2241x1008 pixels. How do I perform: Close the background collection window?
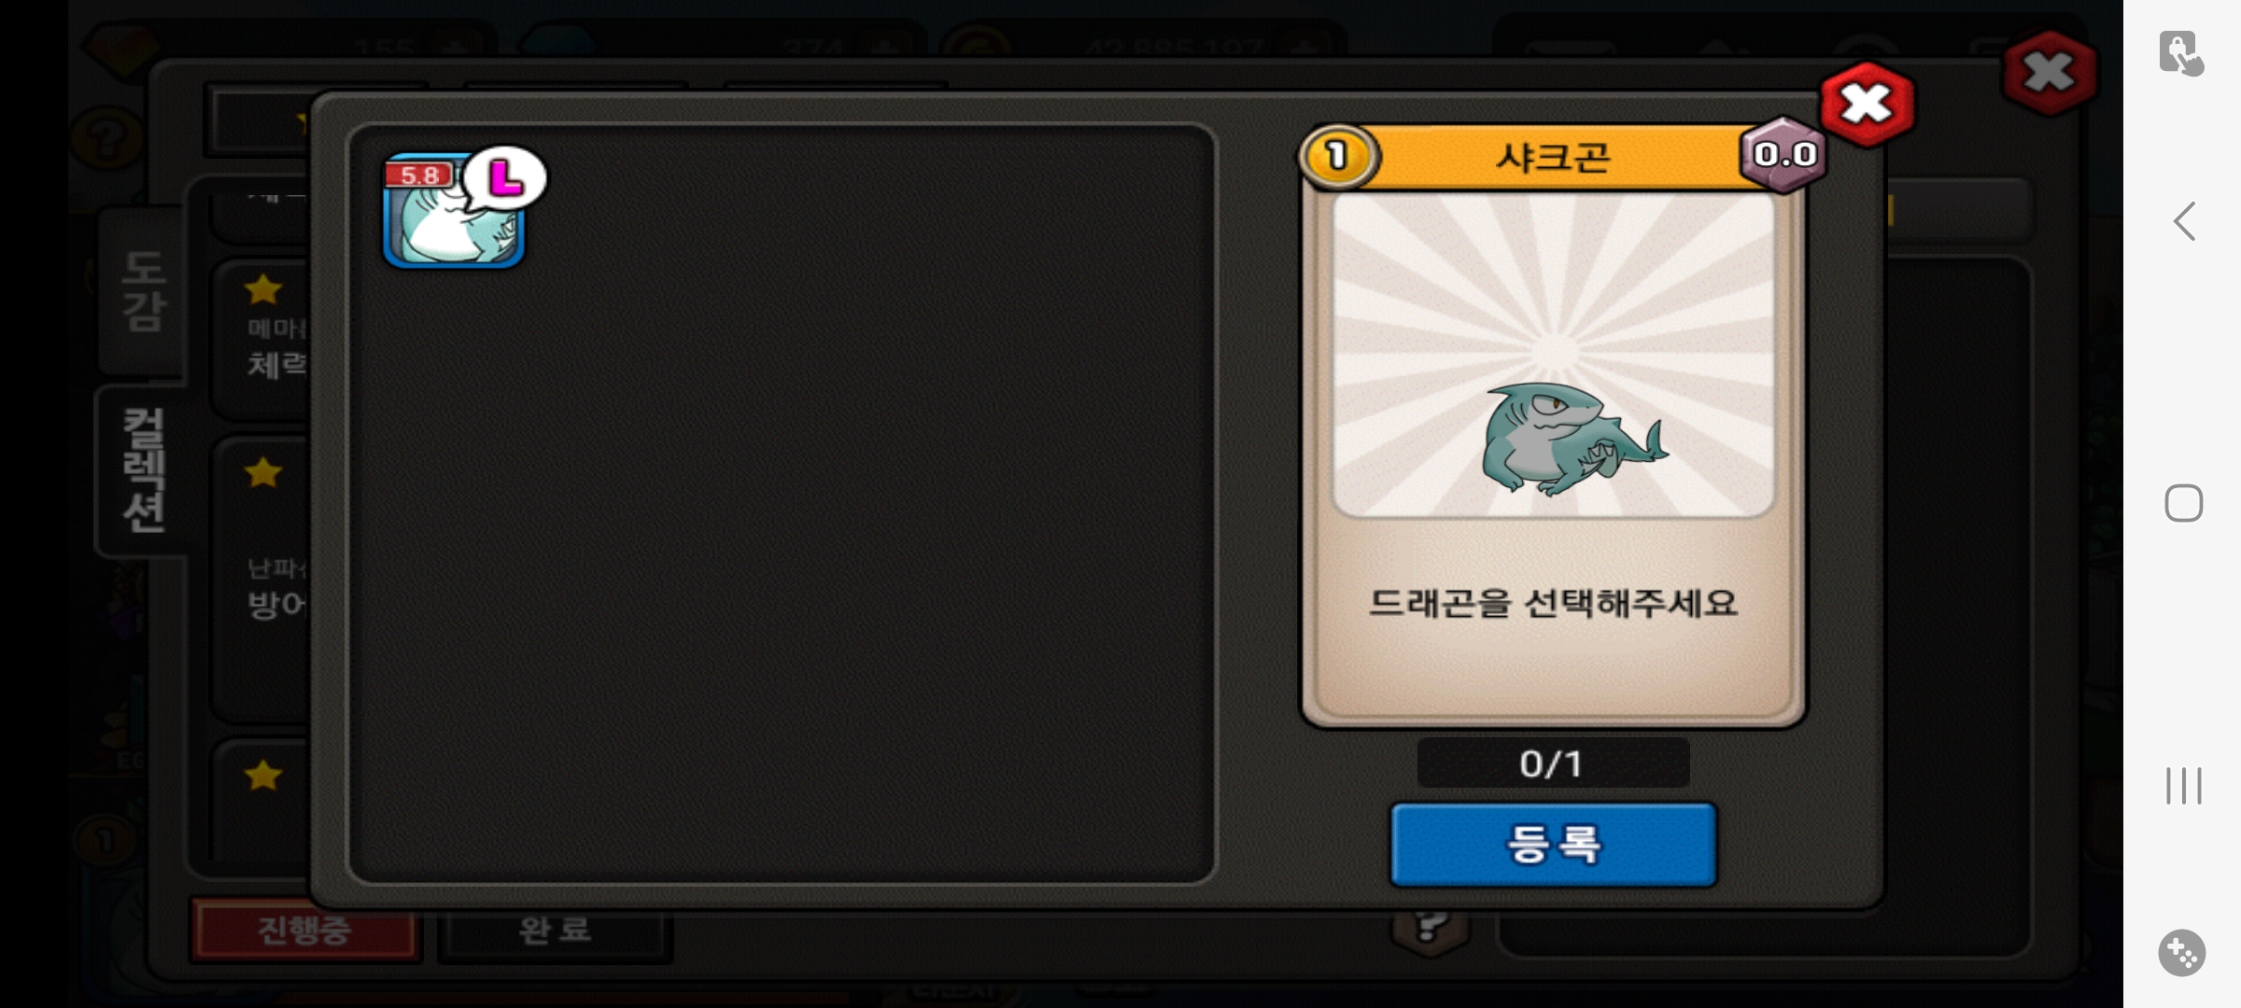[x=2050, y=73]
